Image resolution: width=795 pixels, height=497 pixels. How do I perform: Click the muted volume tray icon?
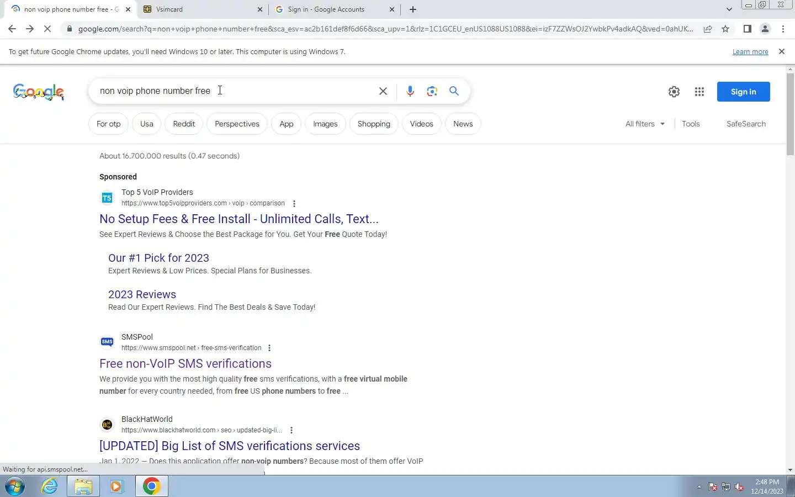tap(739, 487)
